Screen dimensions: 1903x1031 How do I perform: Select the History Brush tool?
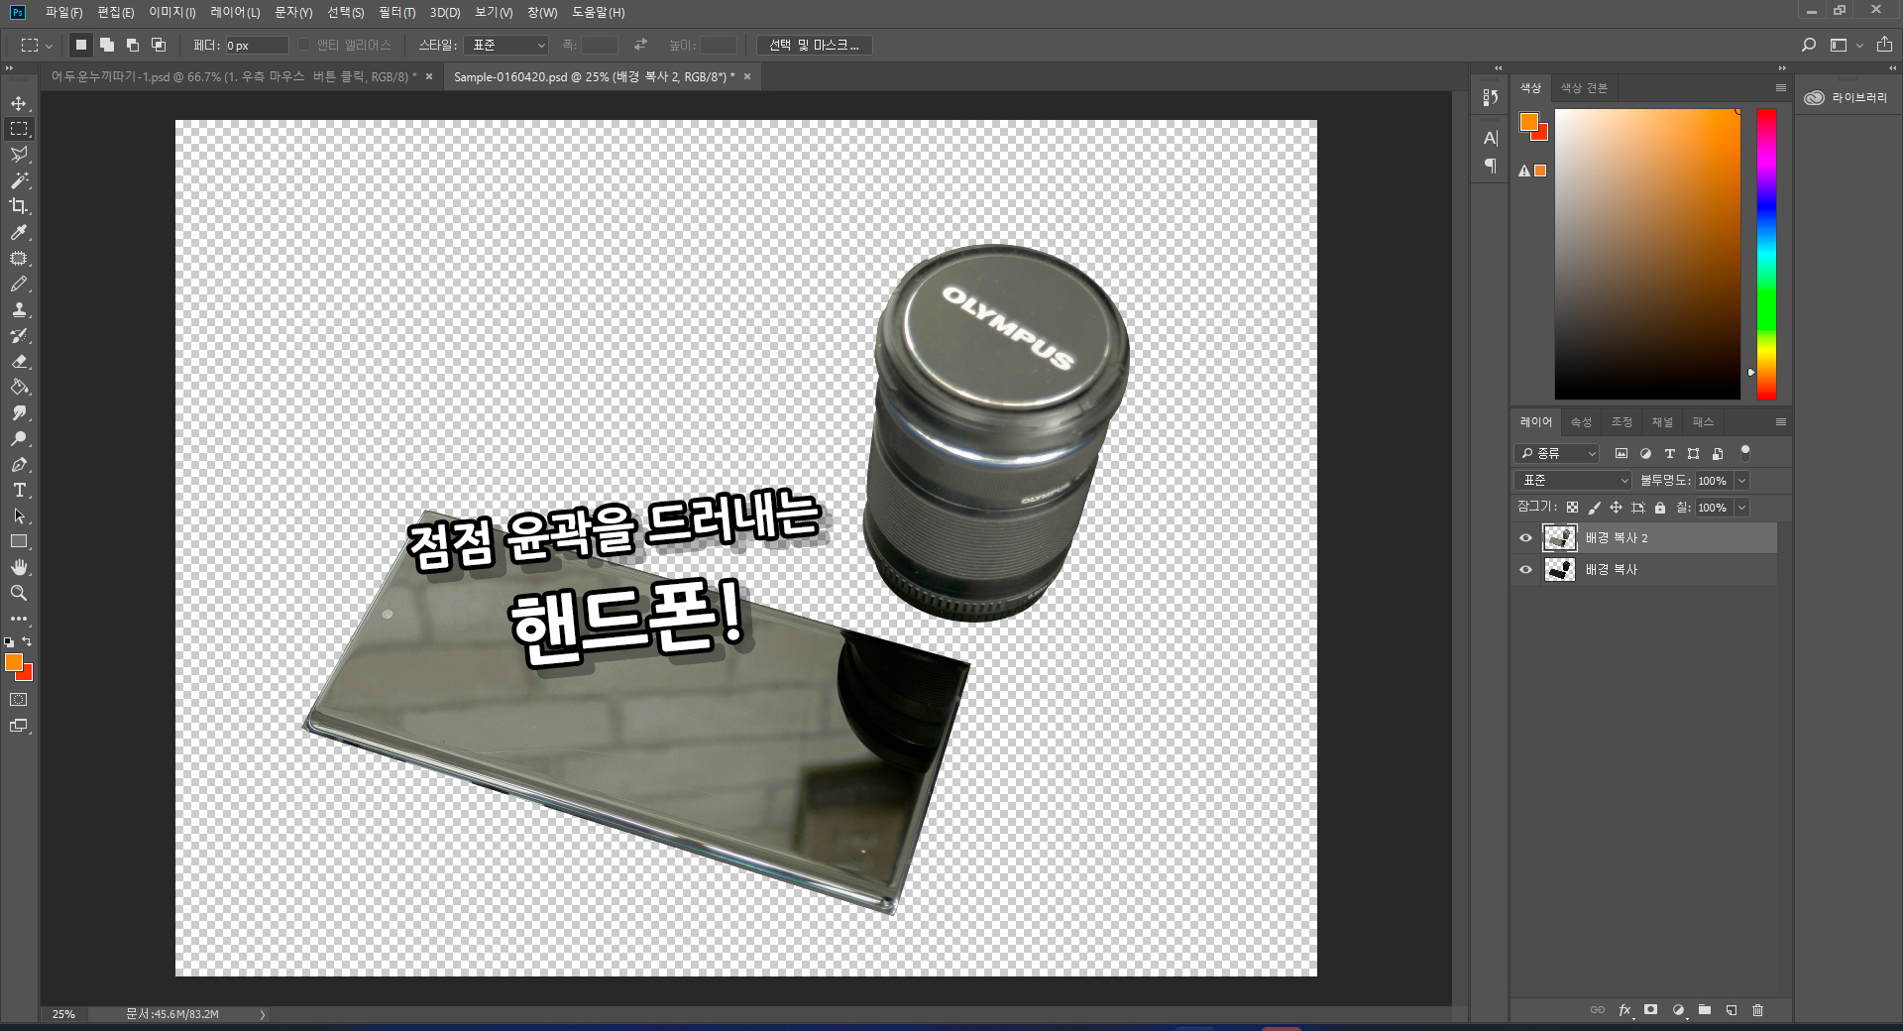[x=19, y=335]
